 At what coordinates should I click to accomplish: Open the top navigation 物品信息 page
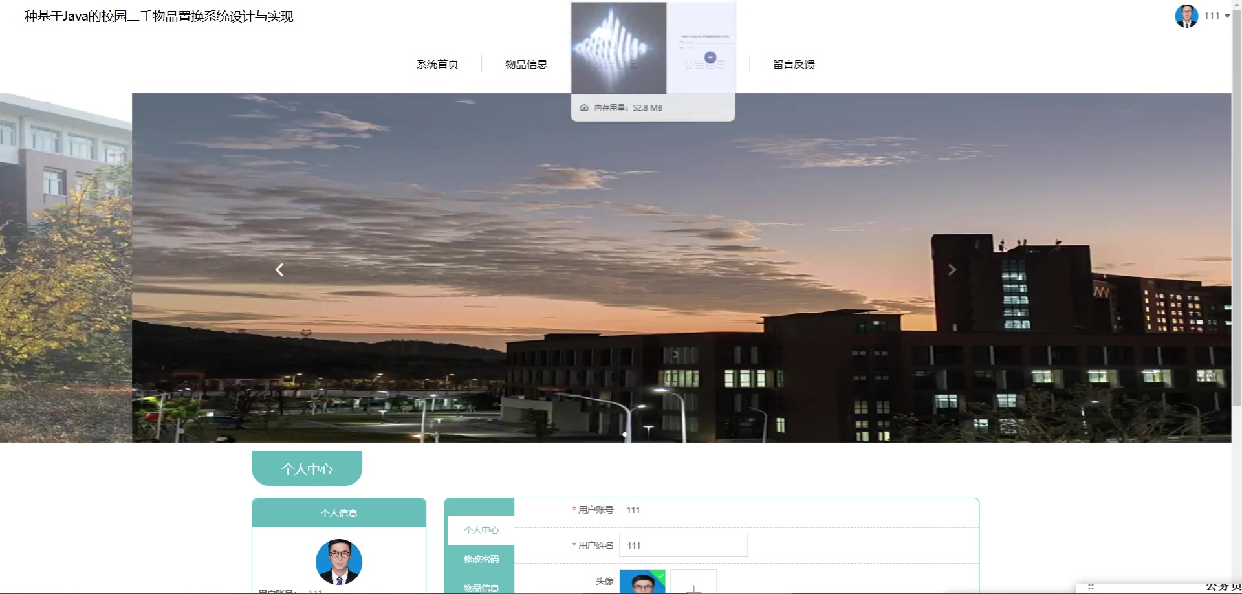pos(526,64)
